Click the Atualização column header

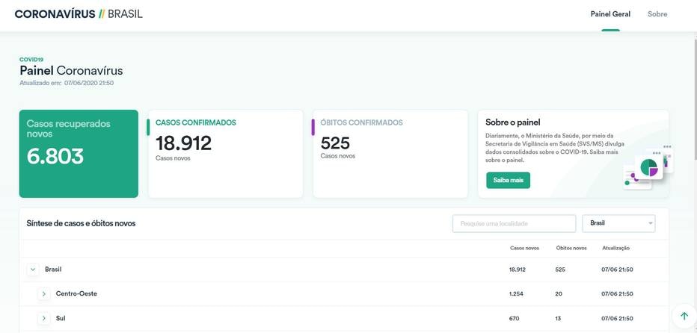615,248
